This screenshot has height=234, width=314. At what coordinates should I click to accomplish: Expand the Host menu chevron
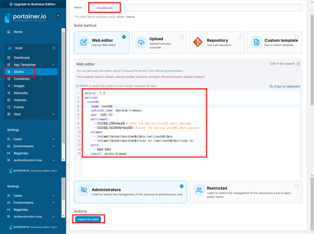click(53, 114)
